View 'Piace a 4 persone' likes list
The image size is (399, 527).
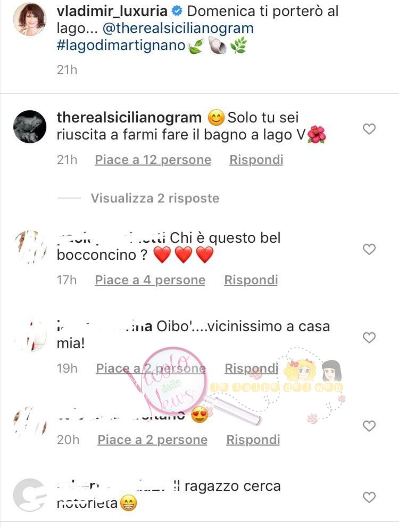(150, 280)
